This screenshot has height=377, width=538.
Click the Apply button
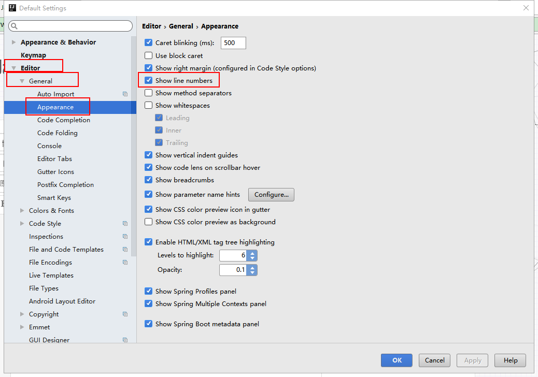coord(473,360)
